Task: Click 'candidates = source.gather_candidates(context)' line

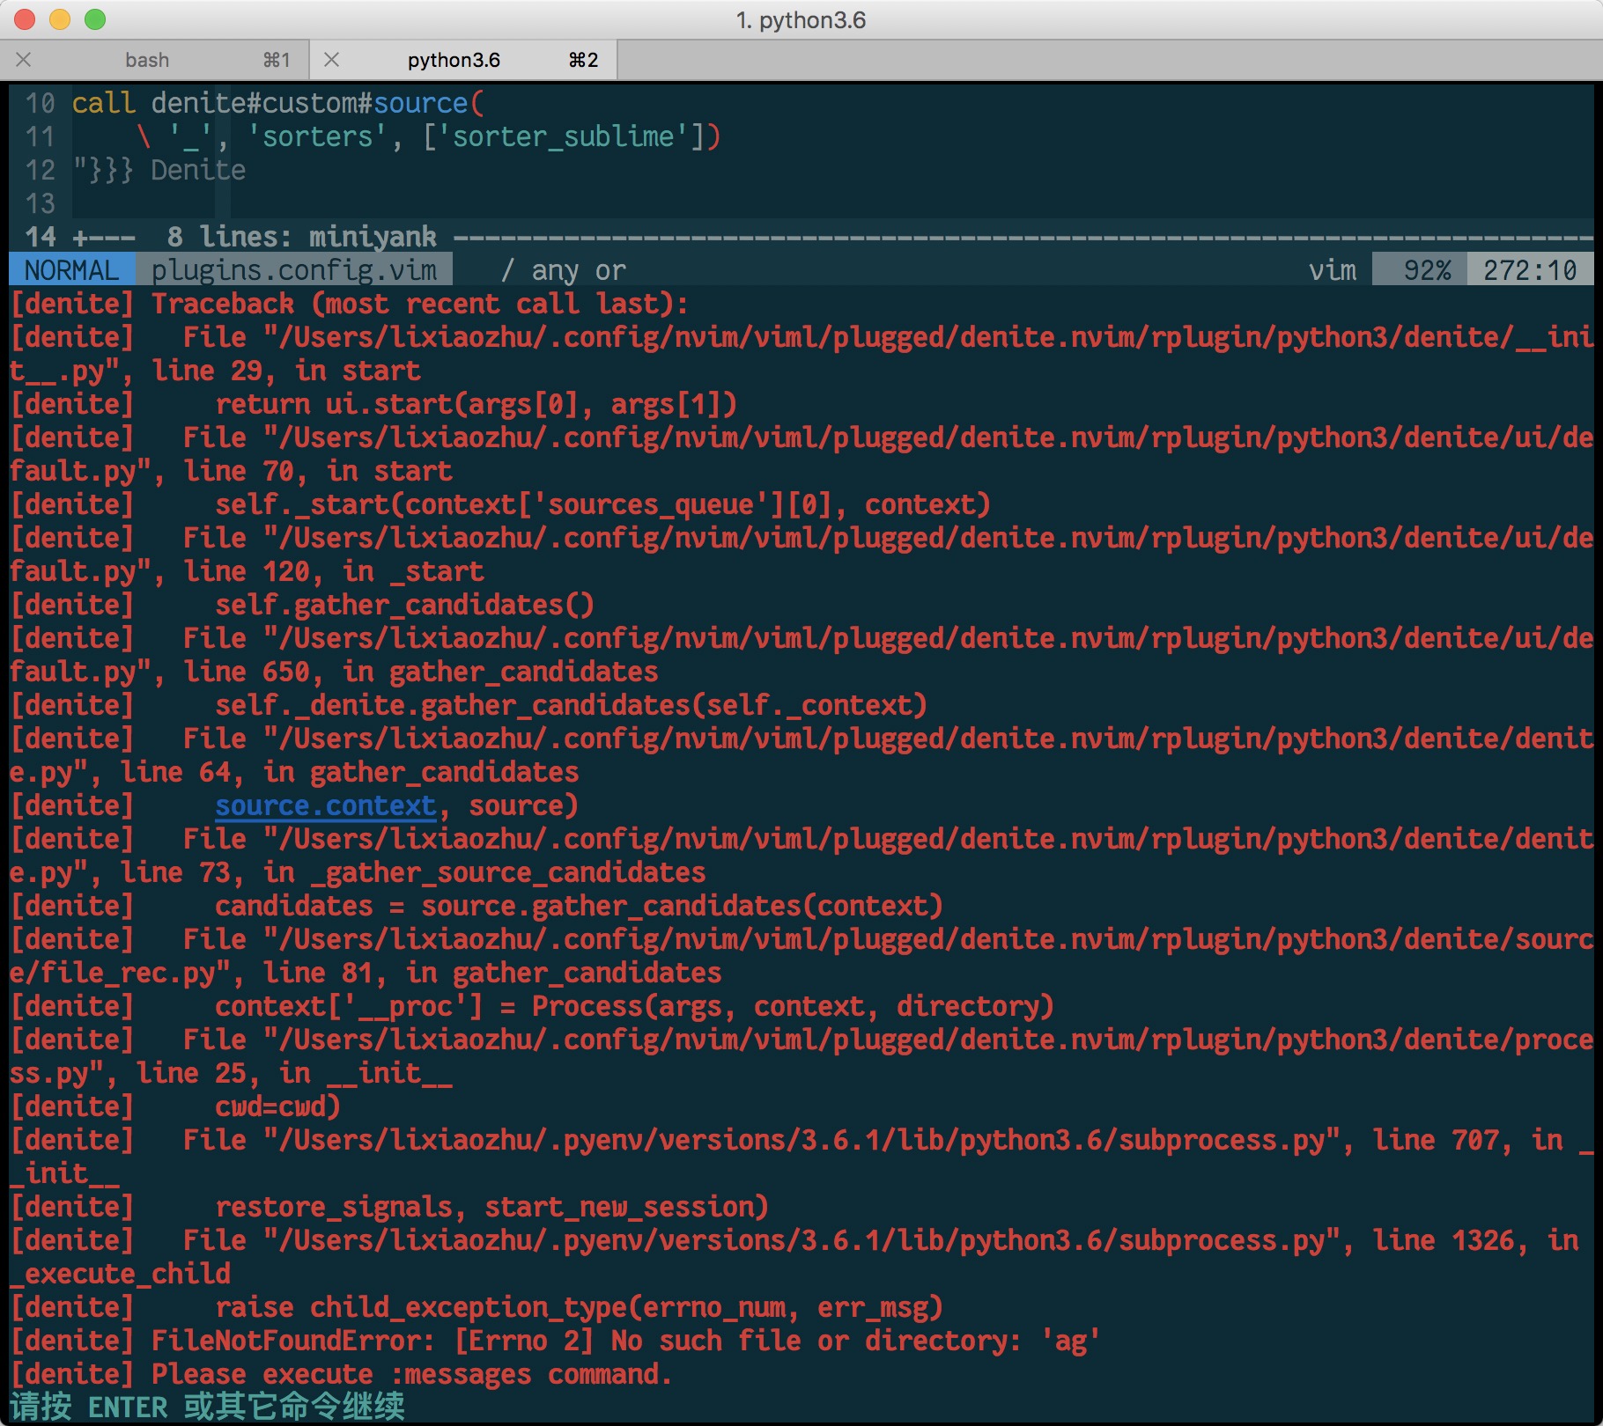Action: [x=580, y=907]
